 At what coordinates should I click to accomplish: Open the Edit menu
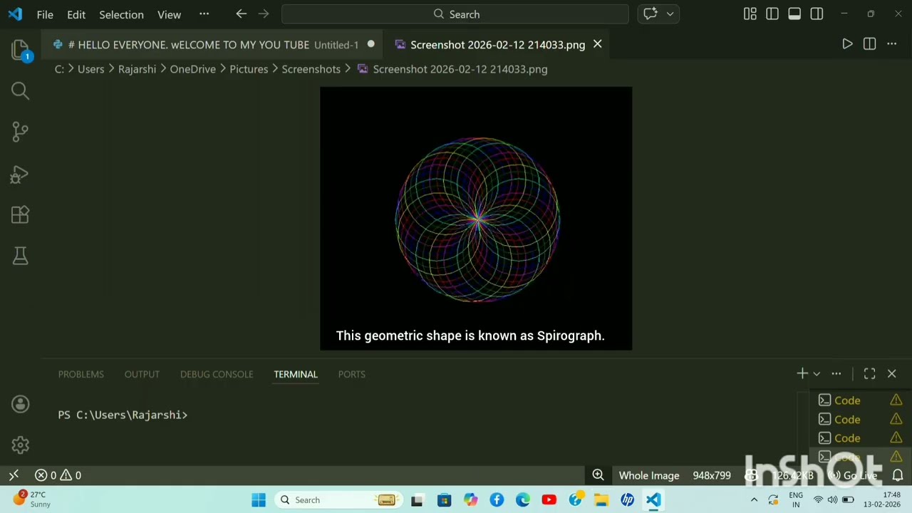tap(76, 14)
